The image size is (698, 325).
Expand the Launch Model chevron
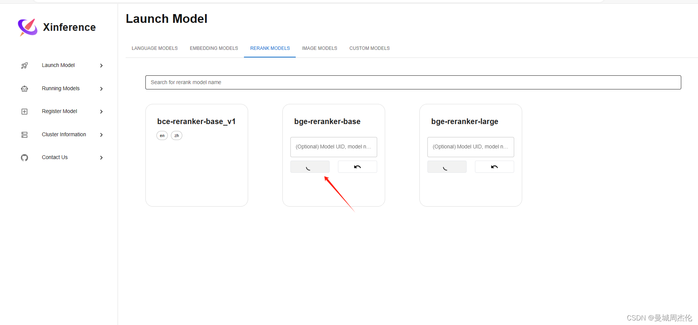(101, 65)
